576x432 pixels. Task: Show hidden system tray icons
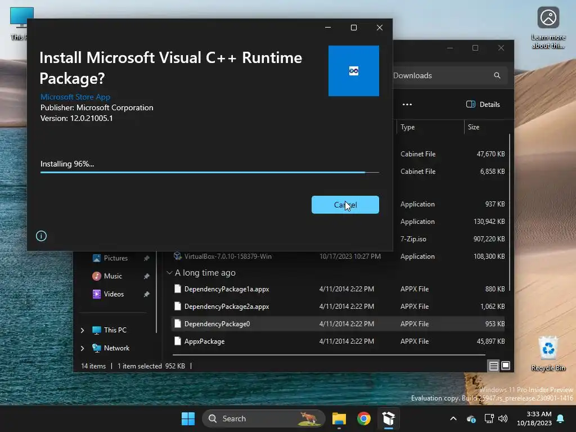tap(453, 418)
